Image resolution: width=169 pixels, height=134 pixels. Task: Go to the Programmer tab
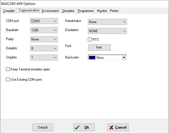86,11
